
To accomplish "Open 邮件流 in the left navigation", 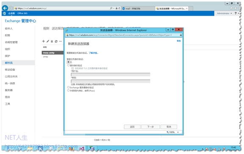I will click(9, 63).
